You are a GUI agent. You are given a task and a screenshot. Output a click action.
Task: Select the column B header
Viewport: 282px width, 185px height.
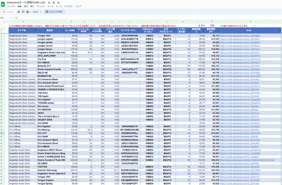point(23,21)
